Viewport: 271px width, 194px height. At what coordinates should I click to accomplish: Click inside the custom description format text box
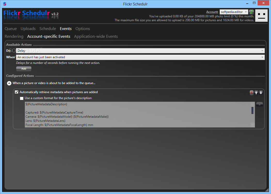pos(138,115)
